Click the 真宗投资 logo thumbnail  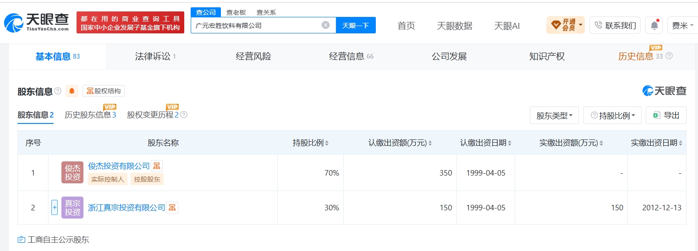[x=72, y=208]
